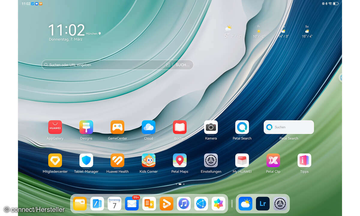Viewport: 360px width, 216px height.
Task: Open the Calendar showing Donnerstag 7
Action: (x=114, y=204)
